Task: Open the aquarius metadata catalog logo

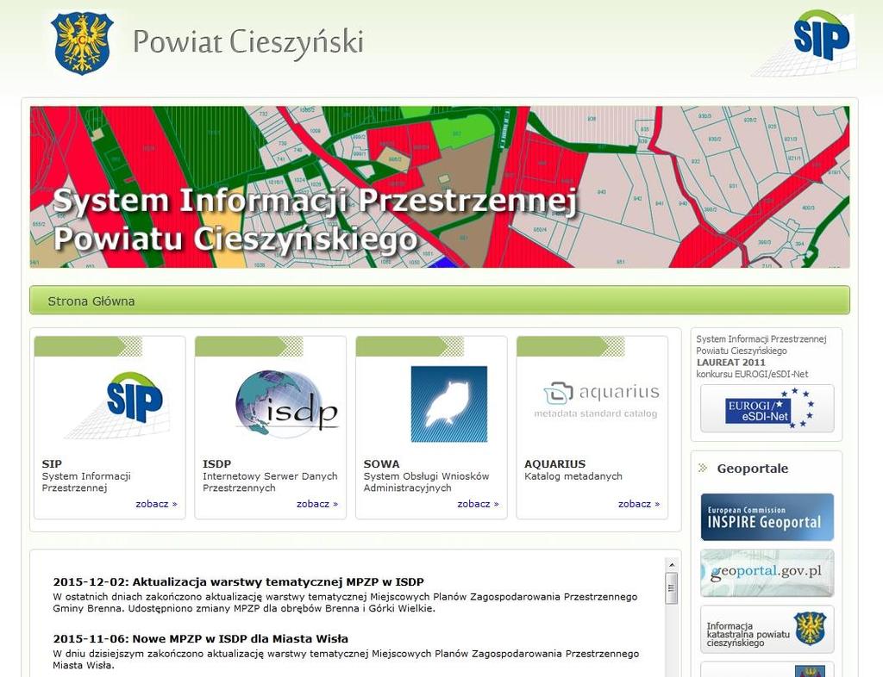Action: 597,401
